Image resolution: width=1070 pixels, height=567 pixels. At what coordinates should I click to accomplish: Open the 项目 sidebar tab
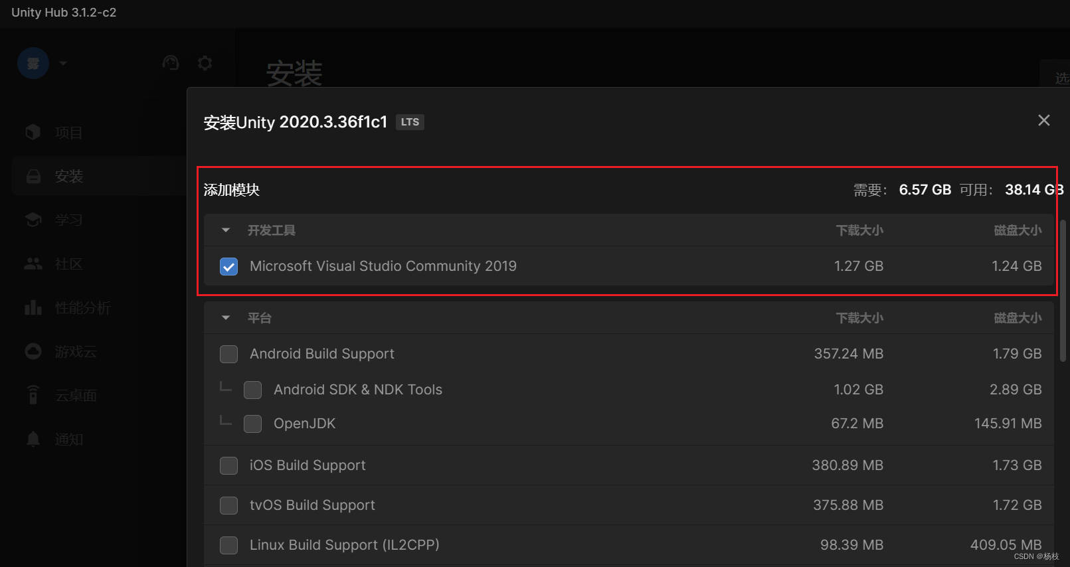69,133
